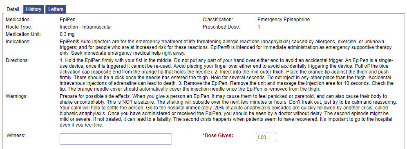This screenshot has width=407, height=149.
Task: Click the Directions label
Action: click(18, 60)
